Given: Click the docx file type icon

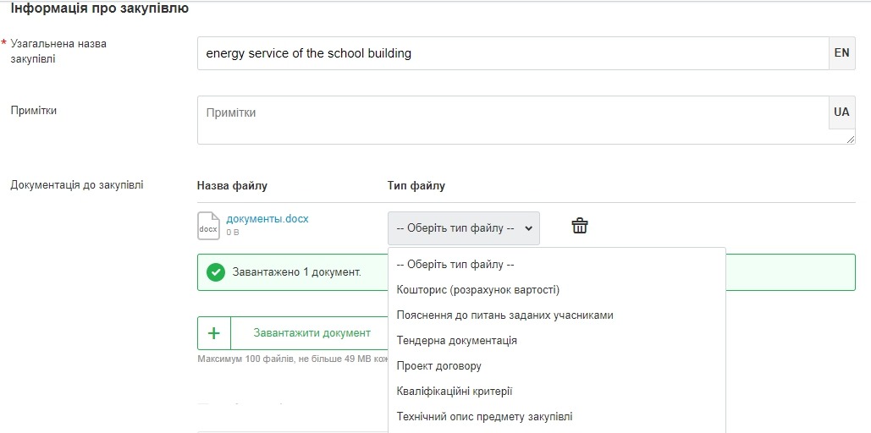Looking at the screenshot, I should point(208,226).
